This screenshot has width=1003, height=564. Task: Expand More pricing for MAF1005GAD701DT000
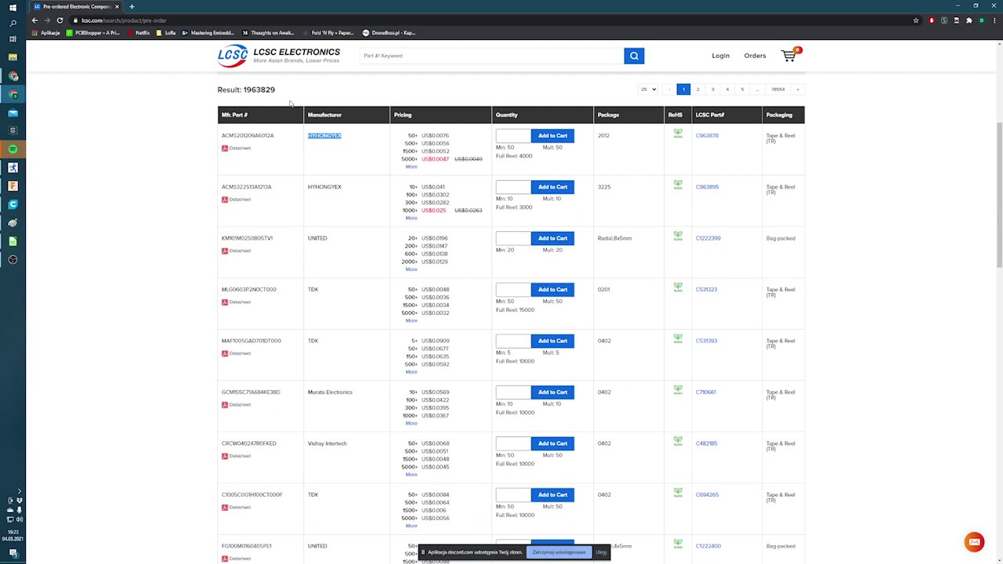coord(411,371)
